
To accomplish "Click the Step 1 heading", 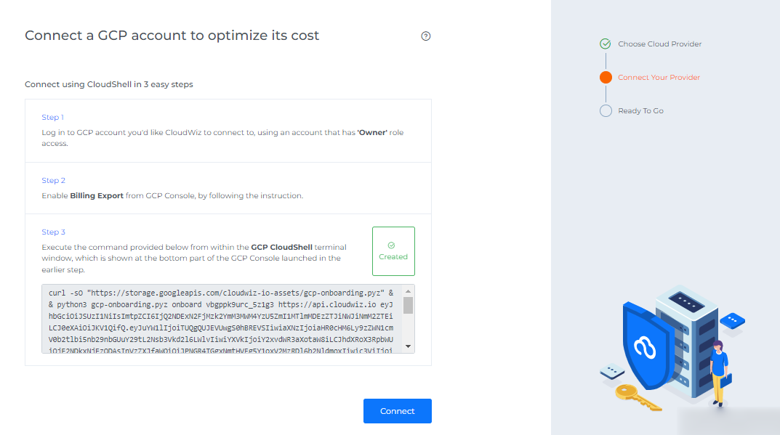I will (x=52, y=117).
